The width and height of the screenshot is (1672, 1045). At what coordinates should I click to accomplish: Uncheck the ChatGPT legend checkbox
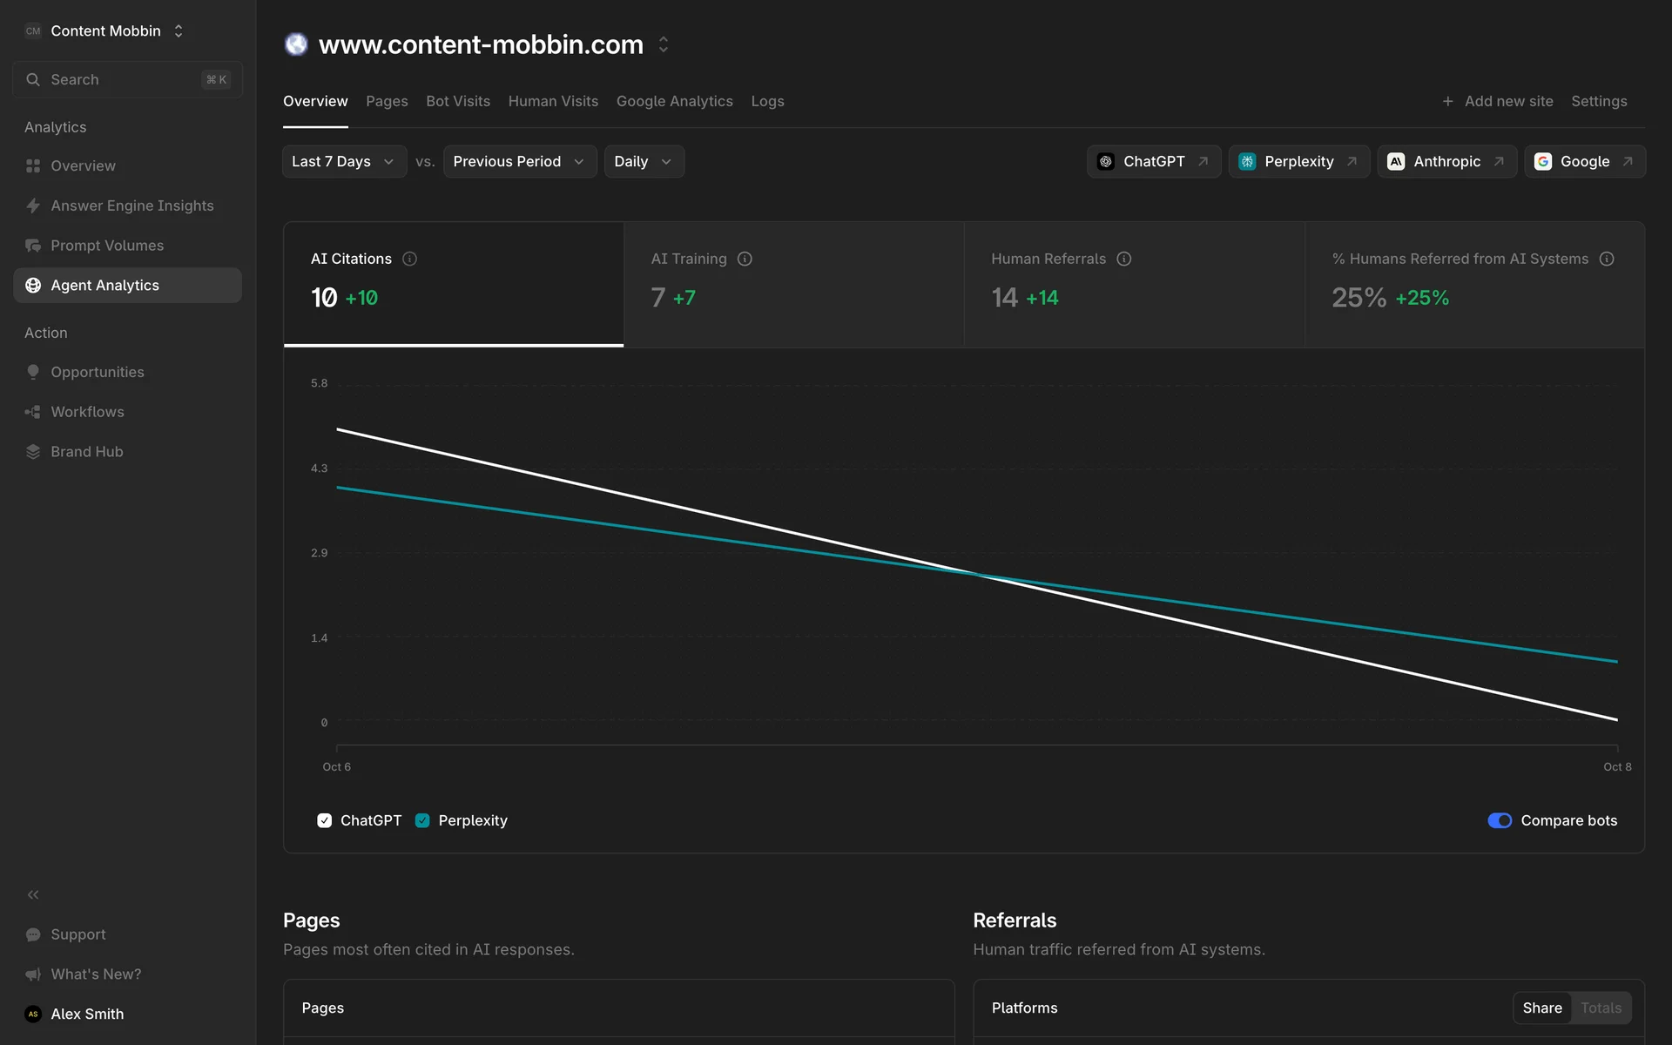pyautogui.click(x=325, y=820)
